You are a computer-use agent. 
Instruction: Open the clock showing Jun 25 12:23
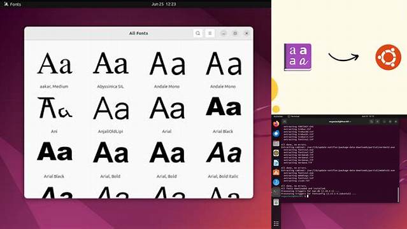(164, 4)
